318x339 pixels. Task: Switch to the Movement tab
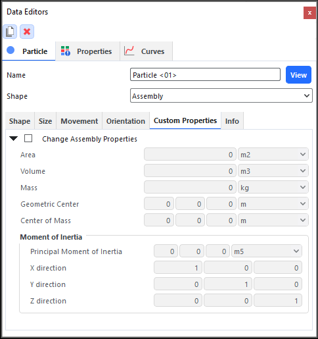(x=79, y=121)
